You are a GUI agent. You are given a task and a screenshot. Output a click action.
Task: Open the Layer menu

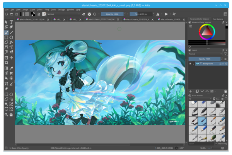click(x=33, y=10)
